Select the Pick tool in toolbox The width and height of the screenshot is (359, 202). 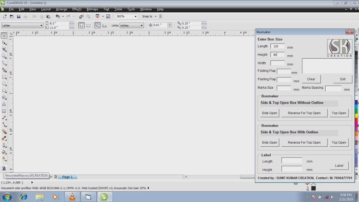[x=4, y=36]
